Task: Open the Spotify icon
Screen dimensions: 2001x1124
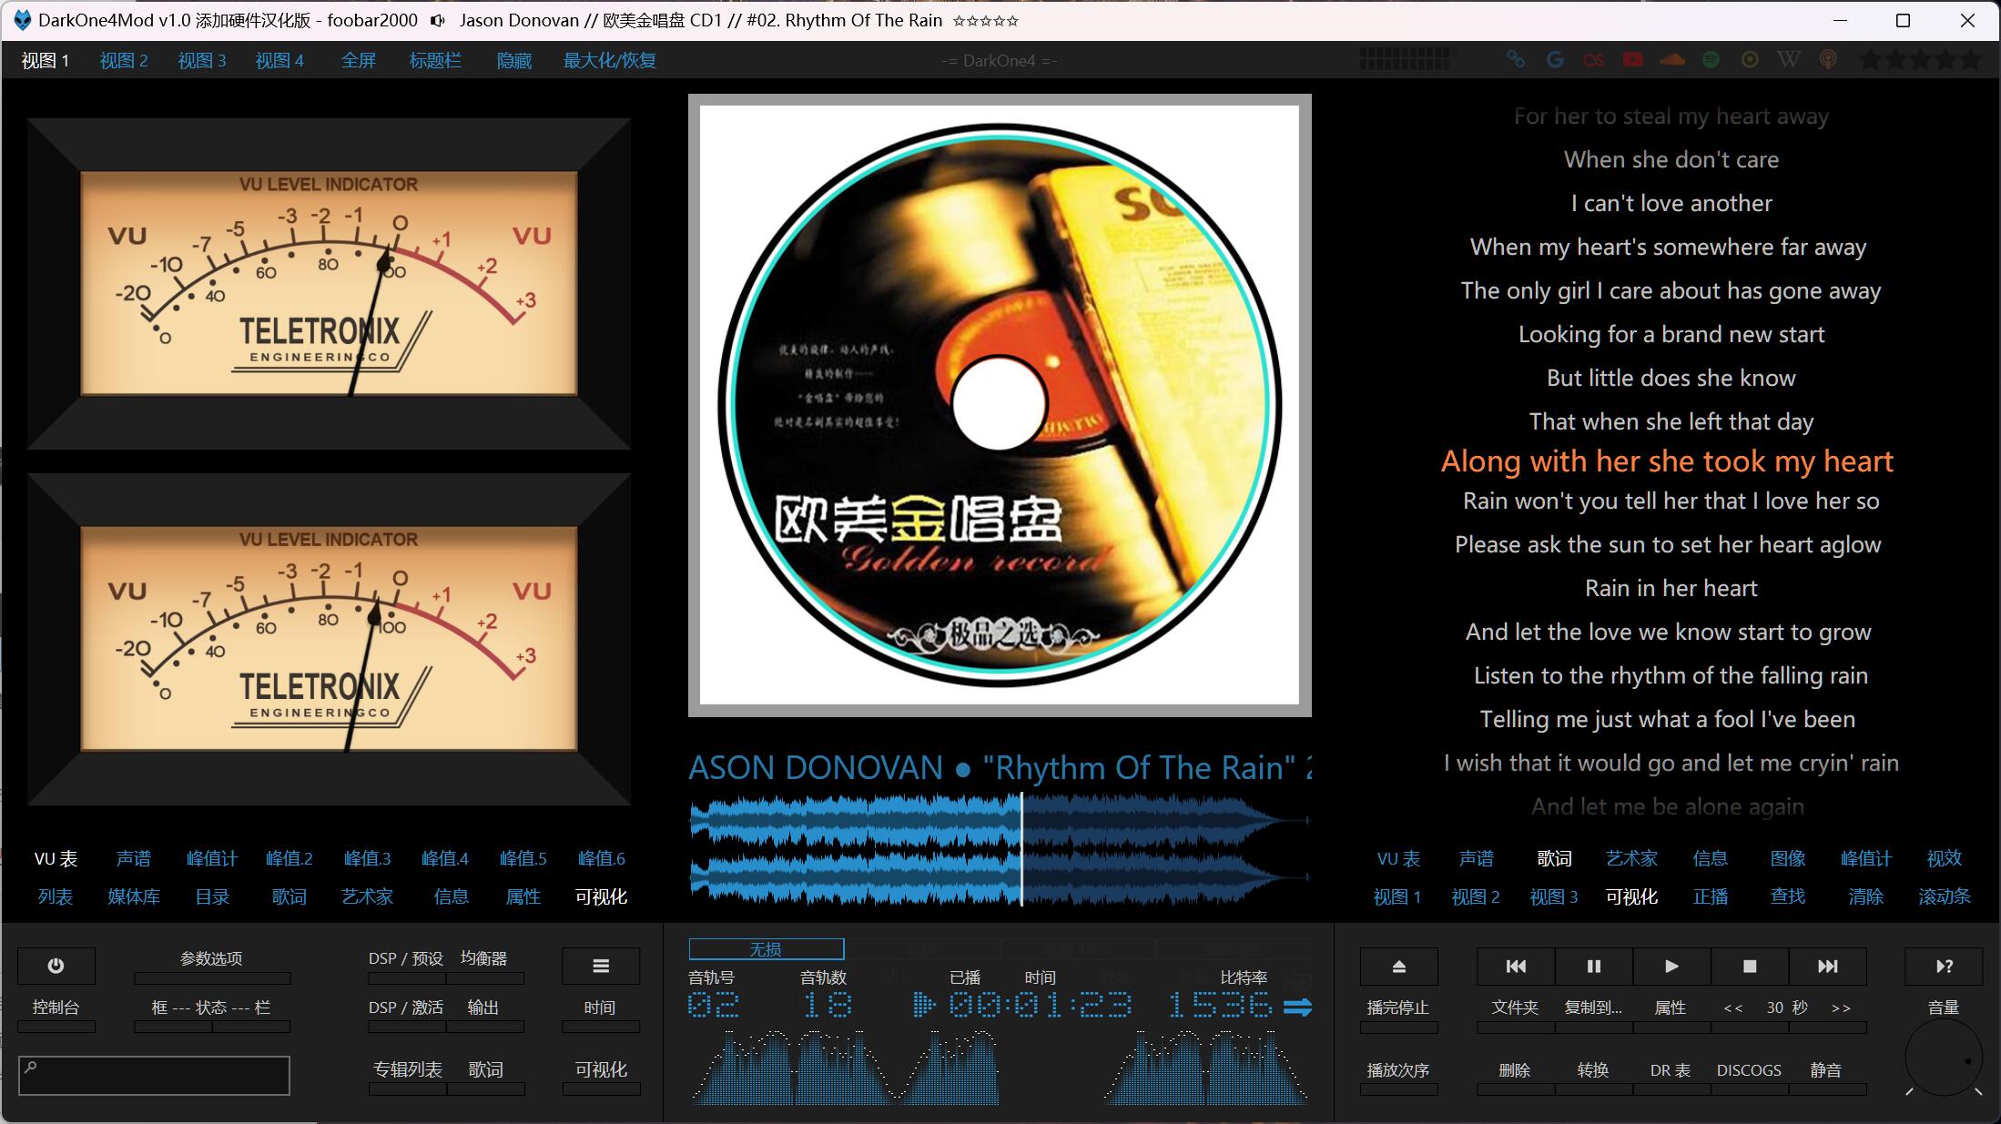Action: click(1712, 60)
